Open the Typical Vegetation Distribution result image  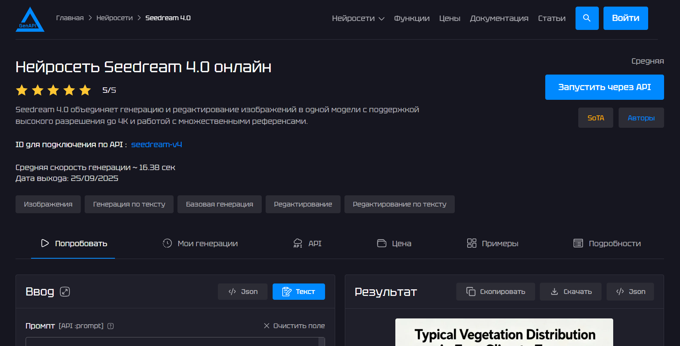click(x=504, y=332)
